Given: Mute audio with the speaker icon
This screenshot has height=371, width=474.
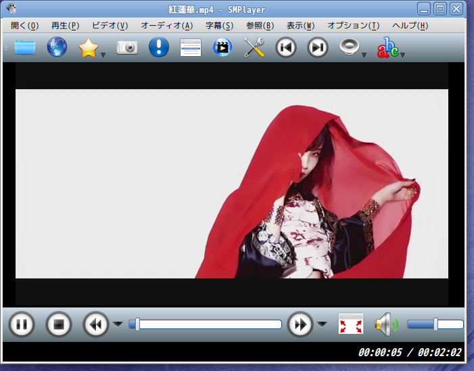Looking at the screenshot, I should tap(386, 324).
